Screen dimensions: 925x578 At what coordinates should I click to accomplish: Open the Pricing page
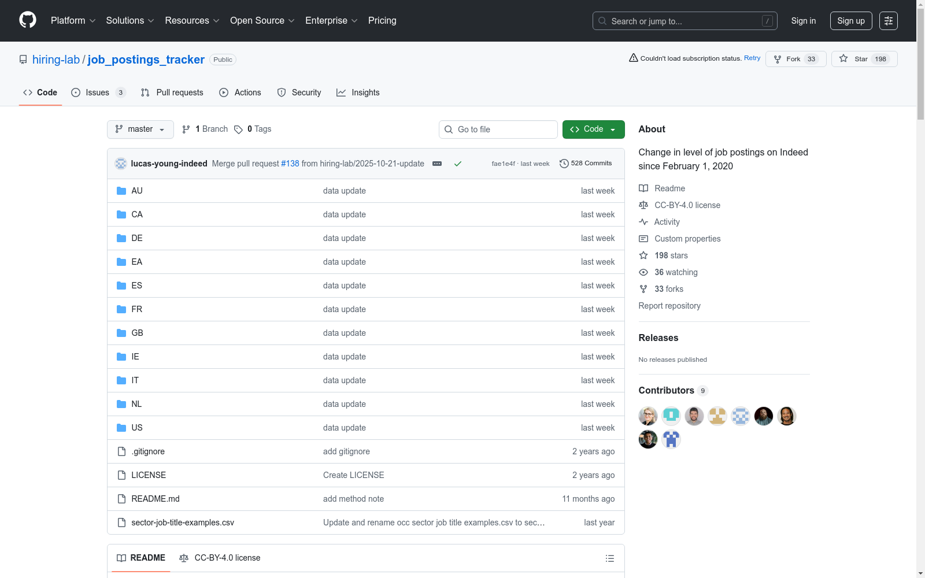[x=382, y=21]
